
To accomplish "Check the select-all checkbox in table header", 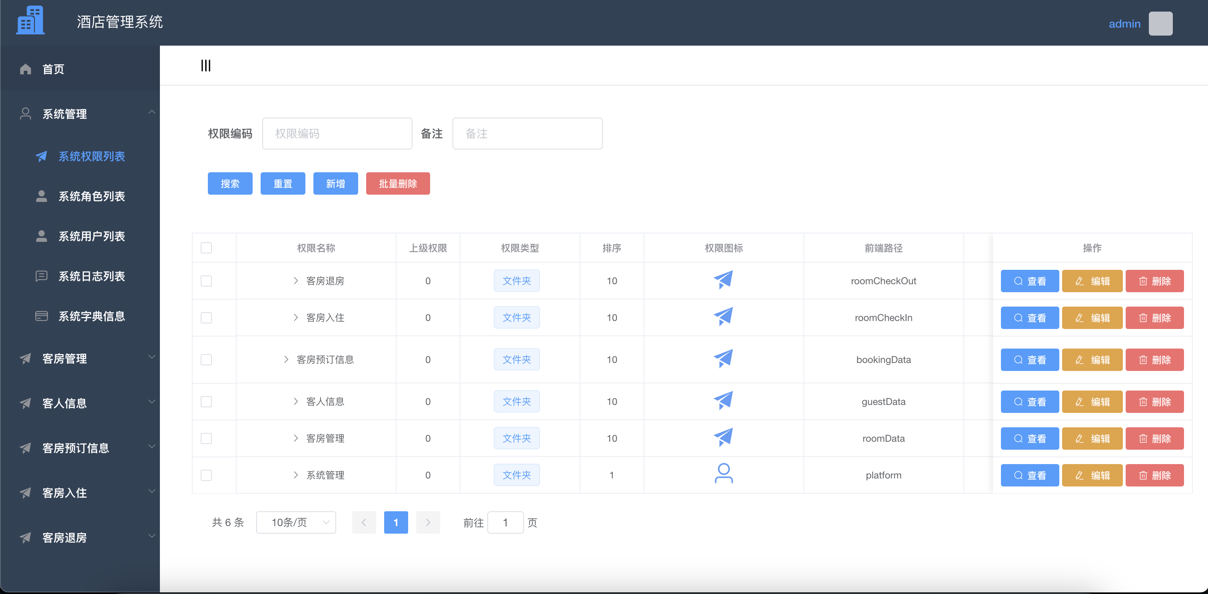I will [206, 247].
